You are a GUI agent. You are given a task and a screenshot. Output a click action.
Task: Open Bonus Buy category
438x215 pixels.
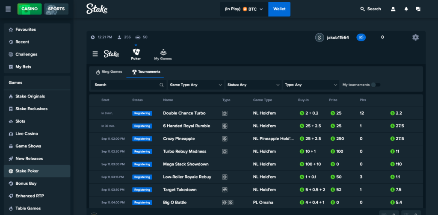(x=37, y=183)
